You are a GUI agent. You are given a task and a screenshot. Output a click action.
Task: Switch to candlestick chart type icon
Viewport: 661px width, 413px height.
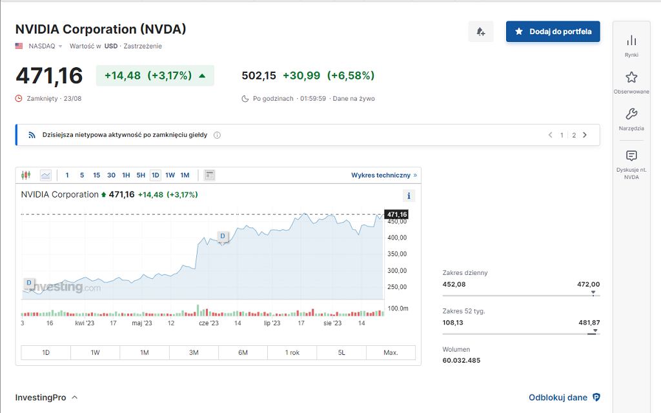26,175
